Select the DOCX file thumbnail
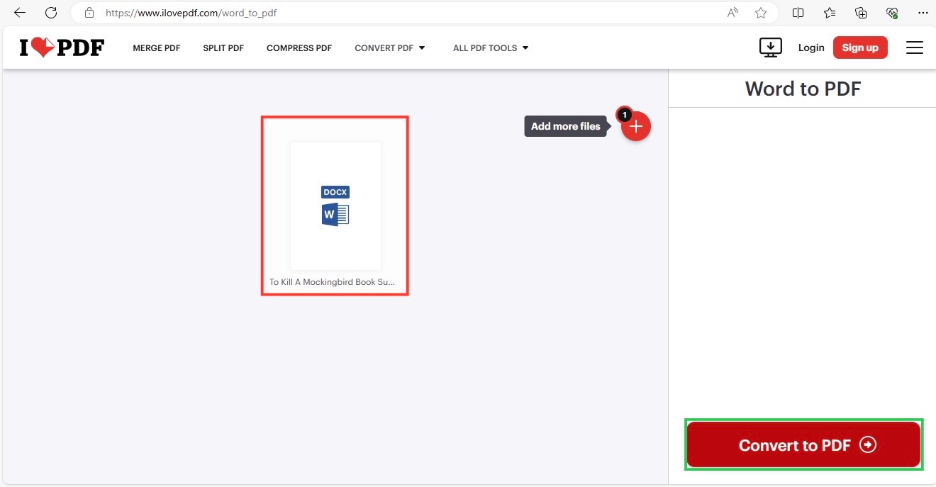Screen dimensions: 936x487 tap(335, 206)
